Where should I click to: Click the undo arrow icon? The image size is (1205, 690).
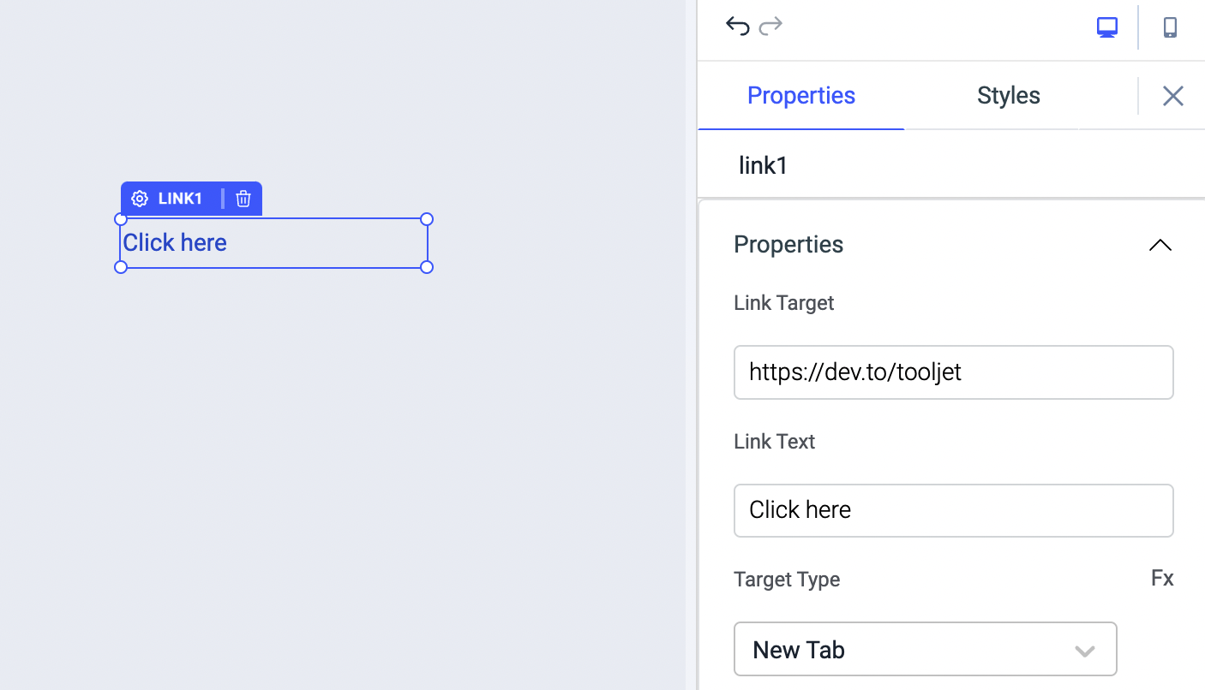click(737, 27)
